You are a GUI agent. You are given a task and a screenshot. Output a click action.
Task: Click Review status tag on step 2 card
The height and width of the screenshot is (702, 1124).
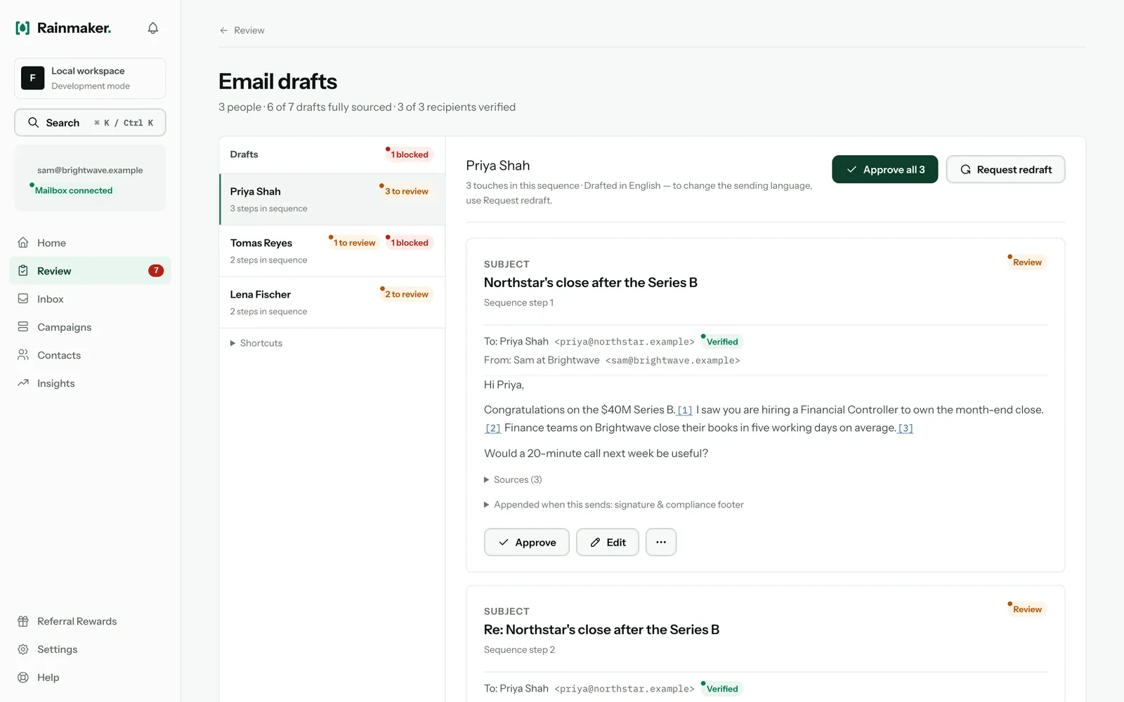point(1026,609)
